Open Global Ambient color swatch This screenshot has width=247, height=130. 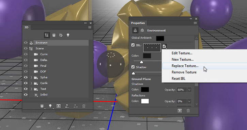pos(160,38)
